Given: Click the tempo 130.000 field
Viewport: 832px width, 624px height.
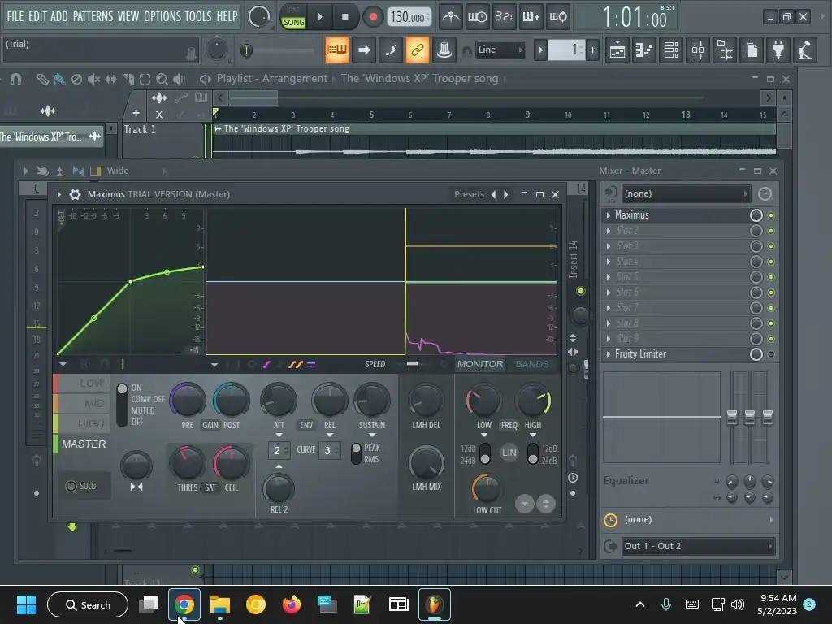Looking at the screenshot, I should click(x=409, y=18).
